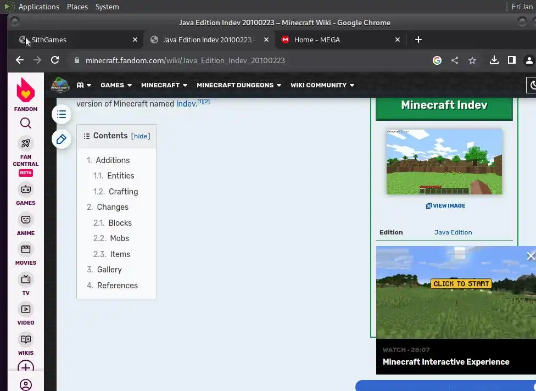The height and width of the screenshot is (391, 536).
Task: Open the Chrome profile avatar
Action: (529, 60)
